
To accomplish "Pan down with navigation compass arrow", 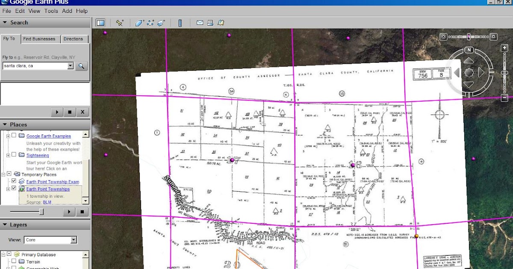I will [469, 85].
